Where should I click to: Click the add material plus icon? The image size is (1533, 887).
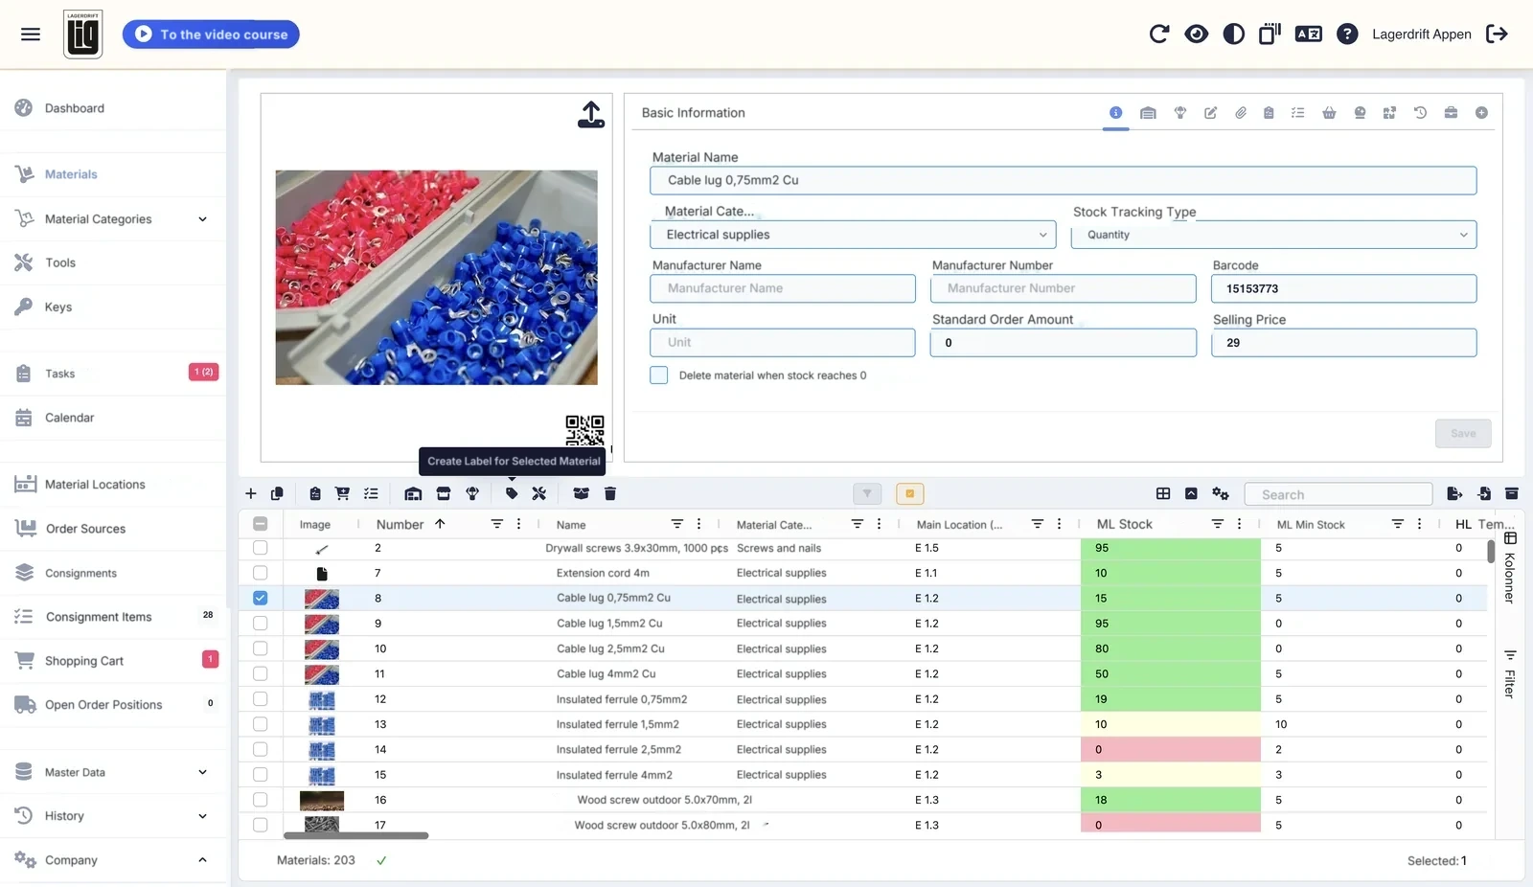click(251, 493)
